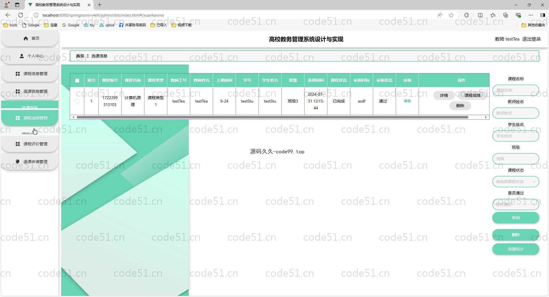Viewport: 549px width, 297px height.
Task: Close the 高校教务管理系统 tab
Action: click(x=89, y=5)
